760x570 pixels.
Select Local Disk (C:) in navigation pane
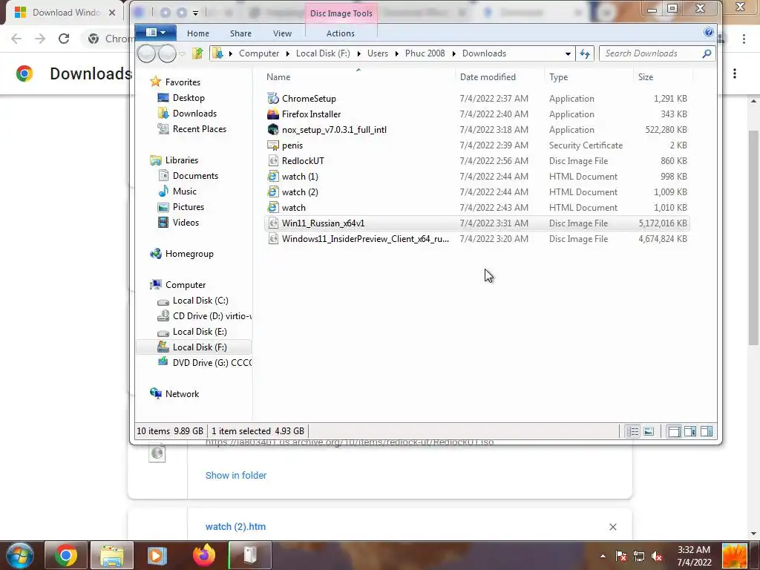click(x=200, y=301)
